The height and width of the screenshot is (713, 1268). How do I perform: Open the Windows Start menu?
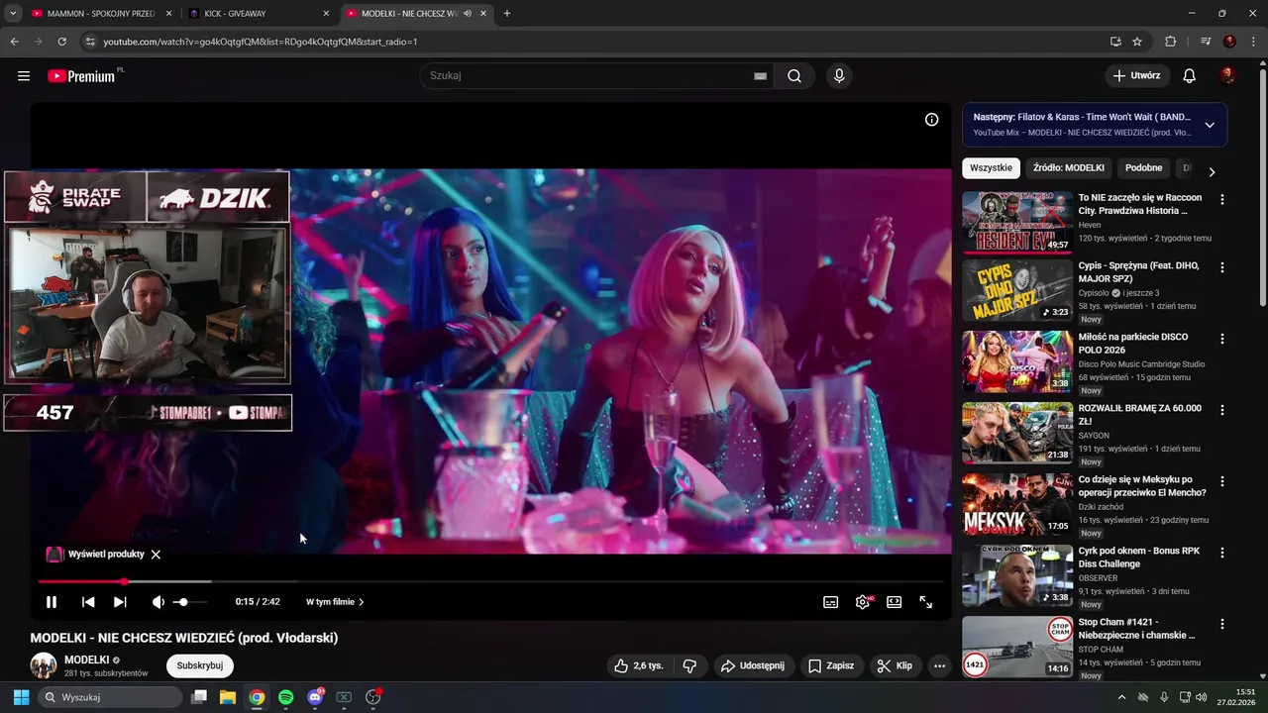21,697
